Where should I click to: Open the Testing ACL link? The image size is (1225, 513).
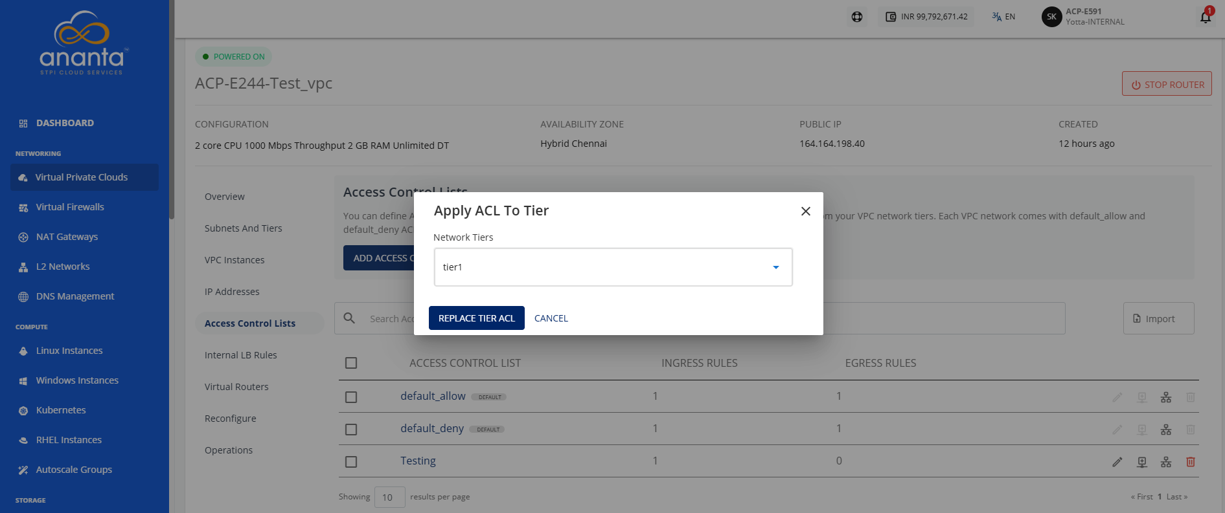pos(418,461)
